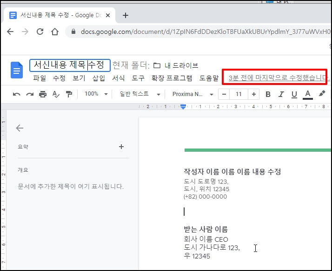This screenshot has width=332, height=271.
Task: Click the undo arrow in toolbar
Action: click(17, 94)
